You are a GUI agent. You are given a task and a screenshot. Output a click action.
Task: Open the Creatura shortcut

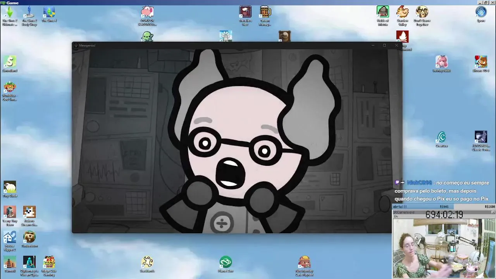[441, 139]
